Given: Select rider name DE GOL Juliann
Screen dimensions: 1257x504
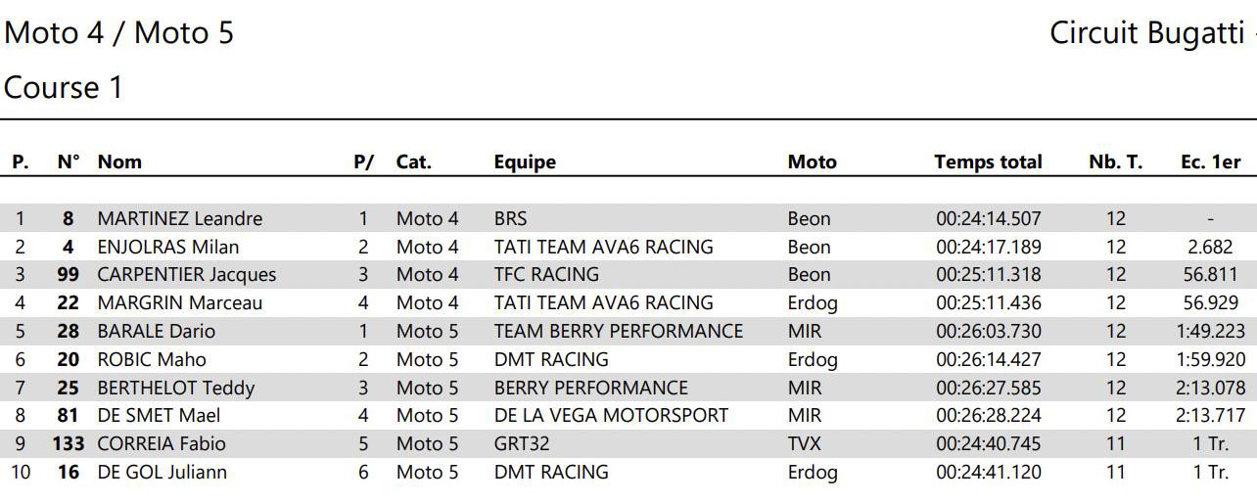Looking at the screenshot, I should (x=163, y=473).
